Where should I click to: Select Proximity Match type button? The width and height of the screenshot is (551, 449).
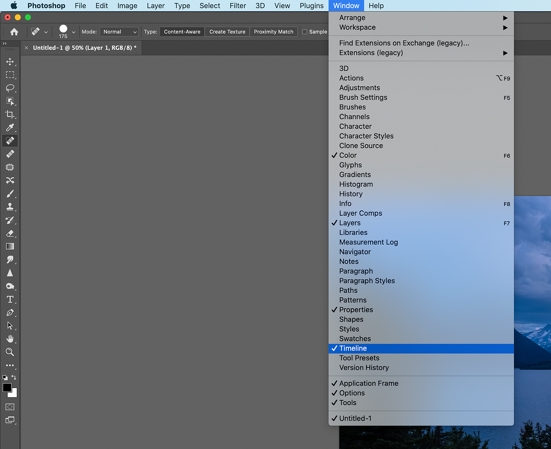[x=274, y=32]
